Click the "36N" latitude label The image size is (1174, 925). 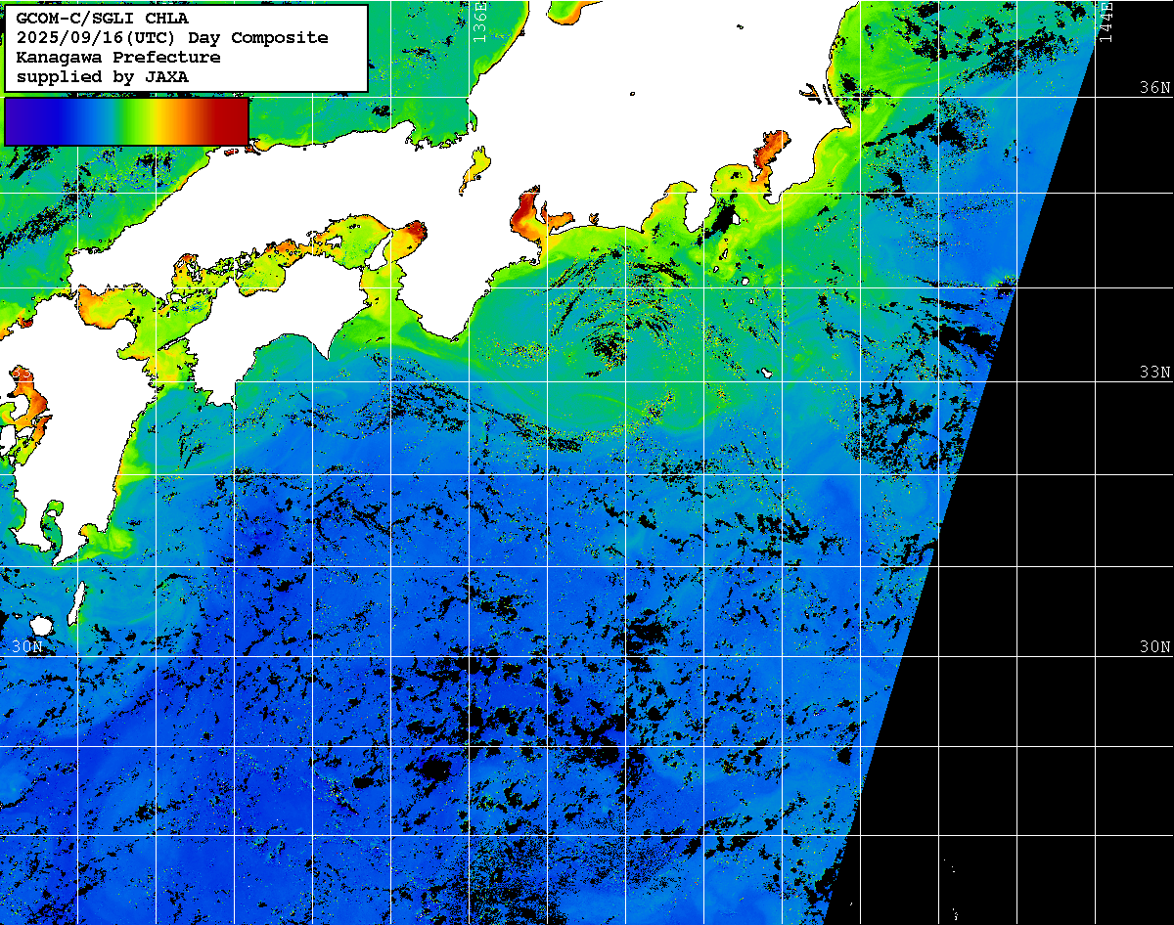point(1155,87)
